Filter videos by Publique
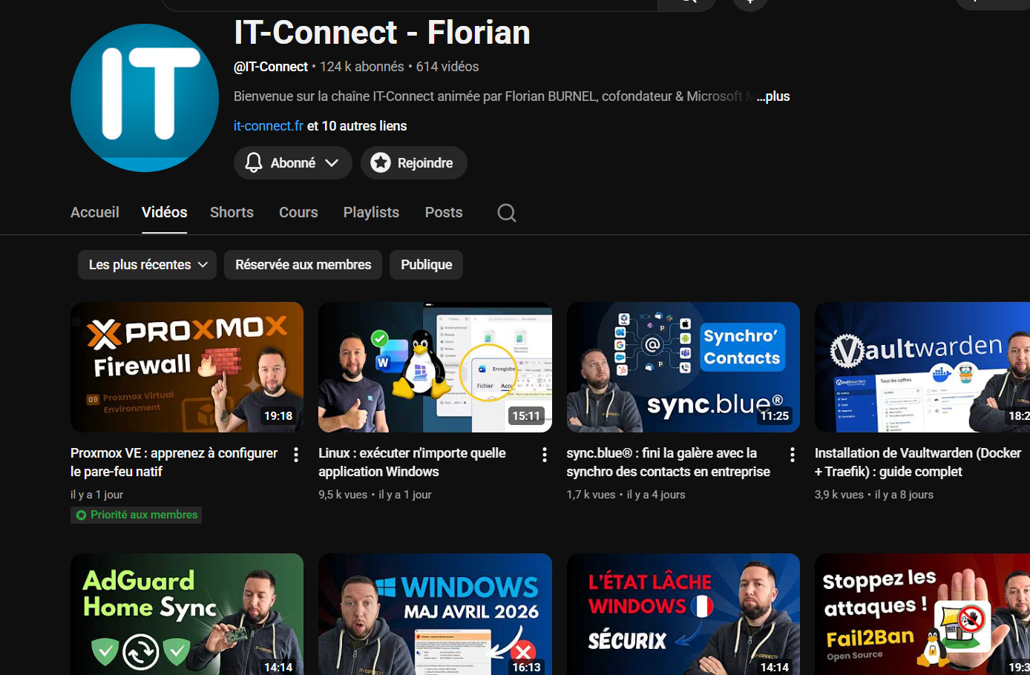The width and height of the screenshot is (1030, 675). point(426,265)
